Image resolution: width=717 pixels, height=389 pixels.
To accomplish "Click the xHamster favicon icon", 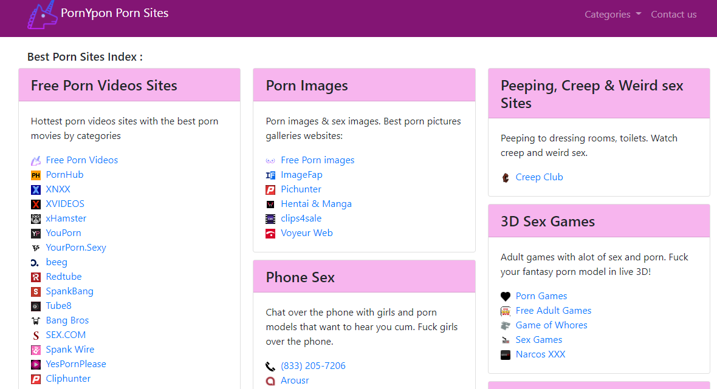I will point(36,218).
